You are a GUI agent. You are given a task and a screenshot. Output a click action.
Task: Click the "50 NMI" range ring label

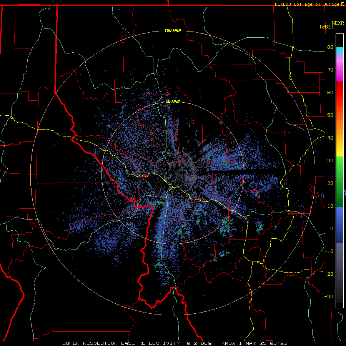(x=173, y=102)
